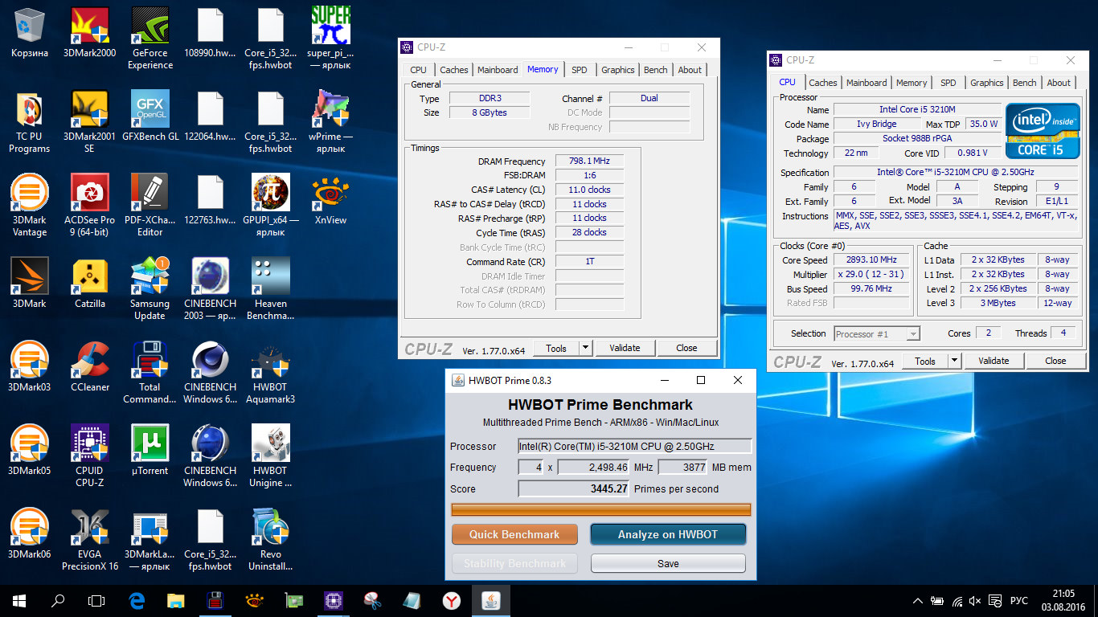Click the orange HWBOT Prime progress bar
This screenshot has width=1098, height=617.
600,509
